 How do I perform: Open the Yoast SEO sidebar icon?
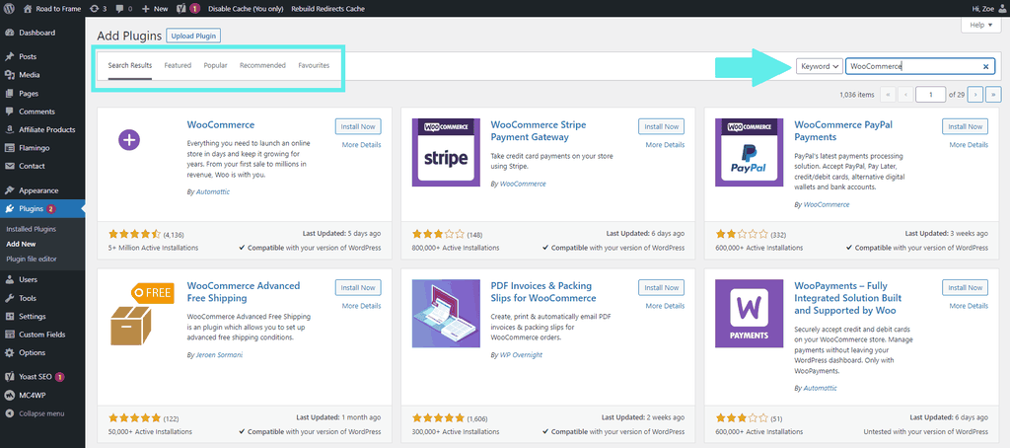pos(10,376)
